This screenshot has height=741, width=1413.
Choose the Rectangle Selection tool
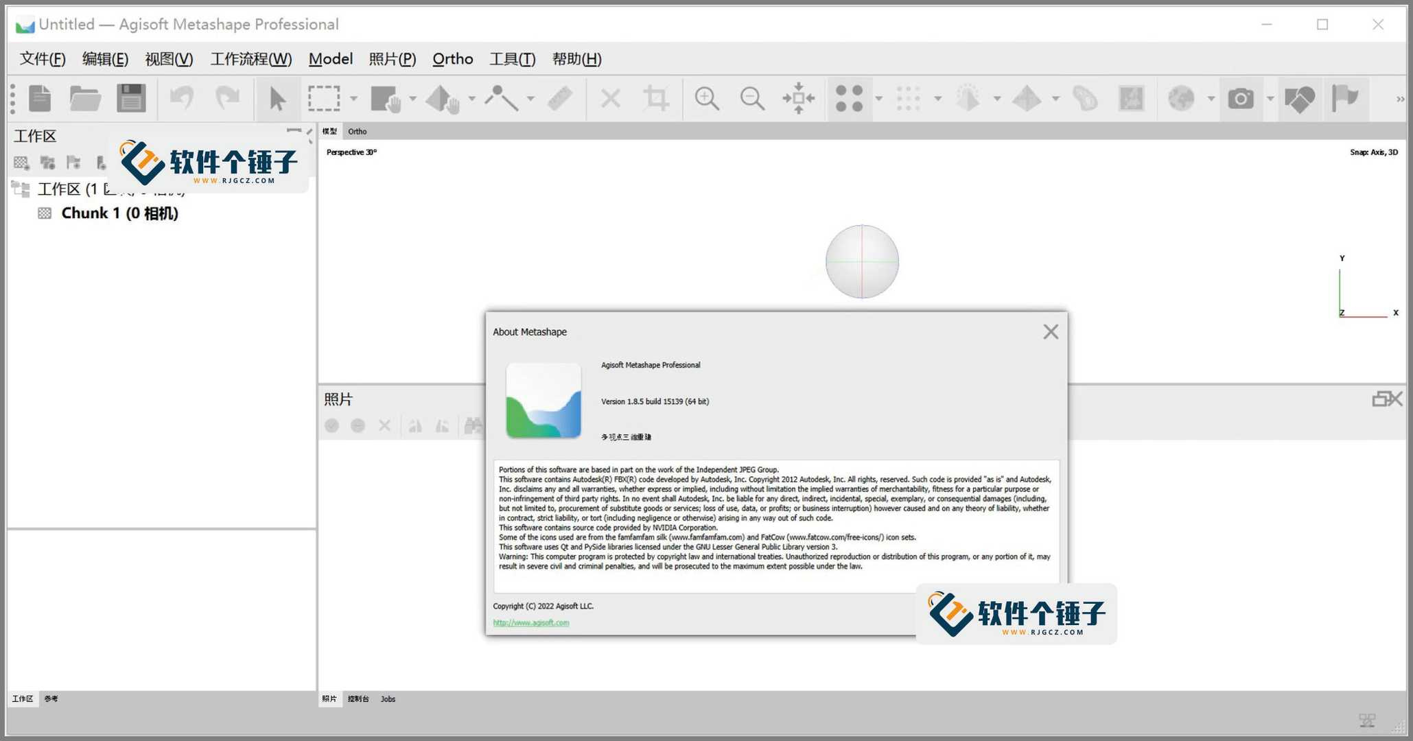click(324, 99)
